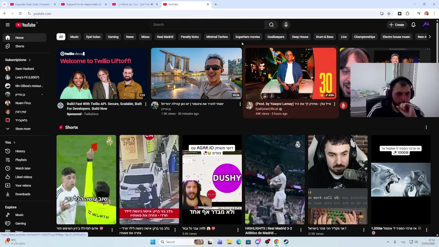
Task: Reload the page
Action: click(x=20, y=14)
